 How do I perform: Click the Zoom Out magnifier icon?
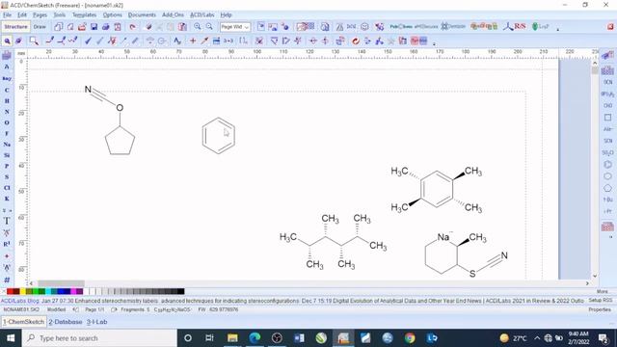[x=209, y=27]
